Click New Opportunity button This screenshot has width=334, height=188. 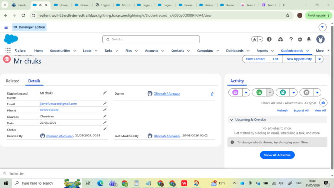(299, 59)
